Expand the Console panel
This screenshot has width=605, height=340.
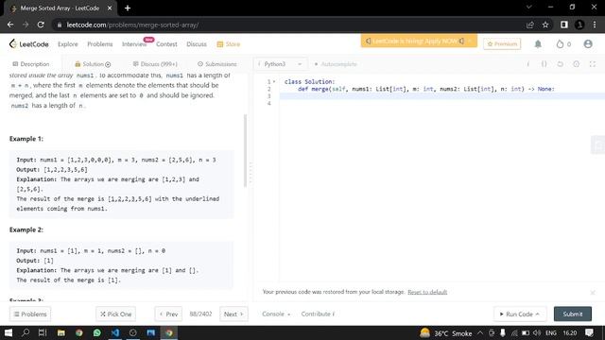pyautogui.click(x=276, y=314)
